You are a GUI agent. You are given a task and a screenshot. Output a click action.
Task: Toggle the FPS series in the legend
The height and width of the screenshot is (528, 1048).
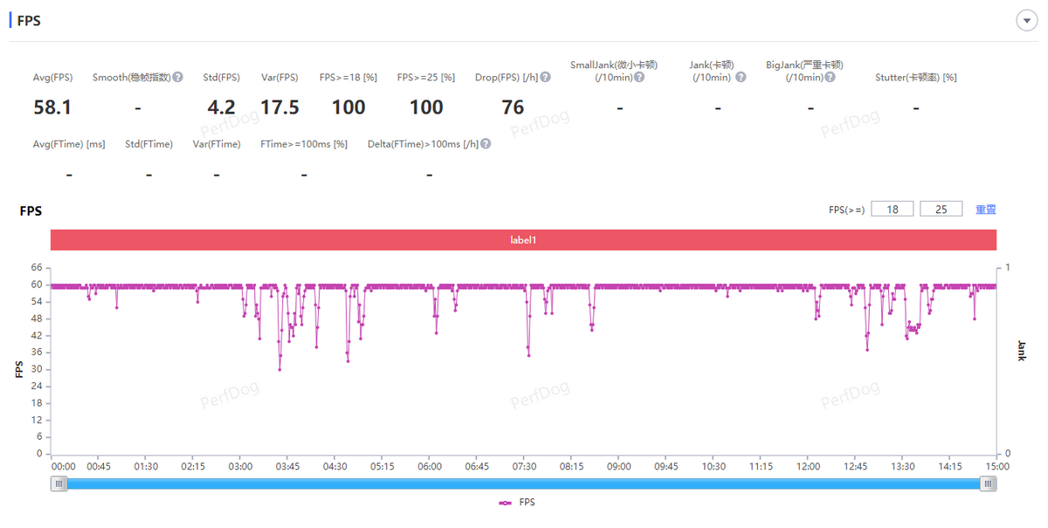pos(517,503)
